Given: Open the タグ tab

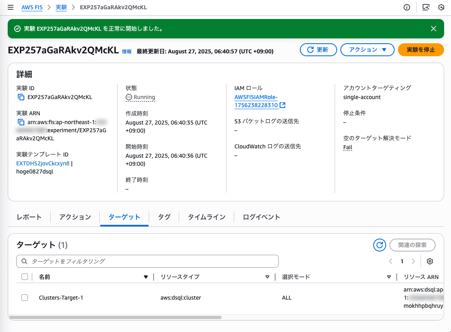Looking at the screenshot, I should [164, 217].
